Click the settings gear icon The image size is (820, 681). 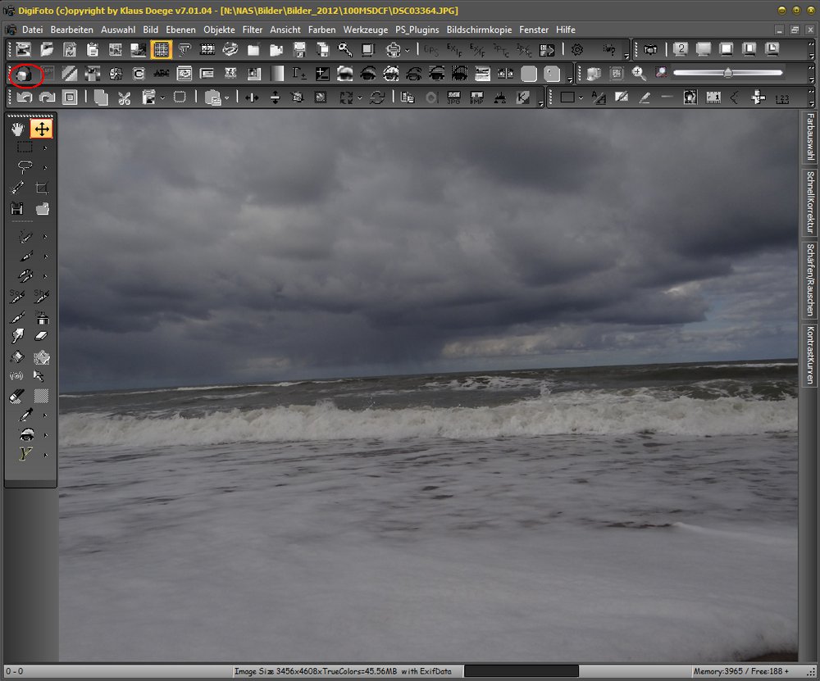coord(577,50)
